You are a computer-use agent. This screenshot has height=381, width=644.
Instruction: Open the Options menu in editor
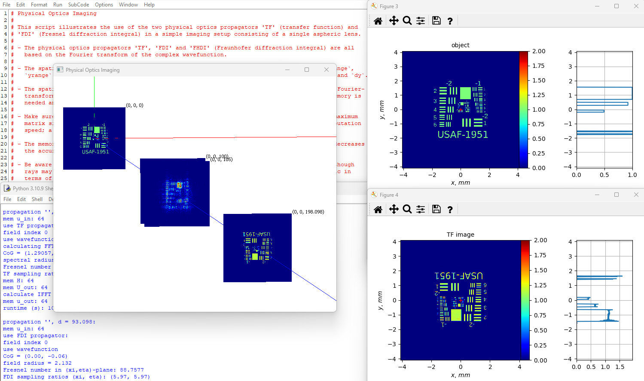[104, 5]
